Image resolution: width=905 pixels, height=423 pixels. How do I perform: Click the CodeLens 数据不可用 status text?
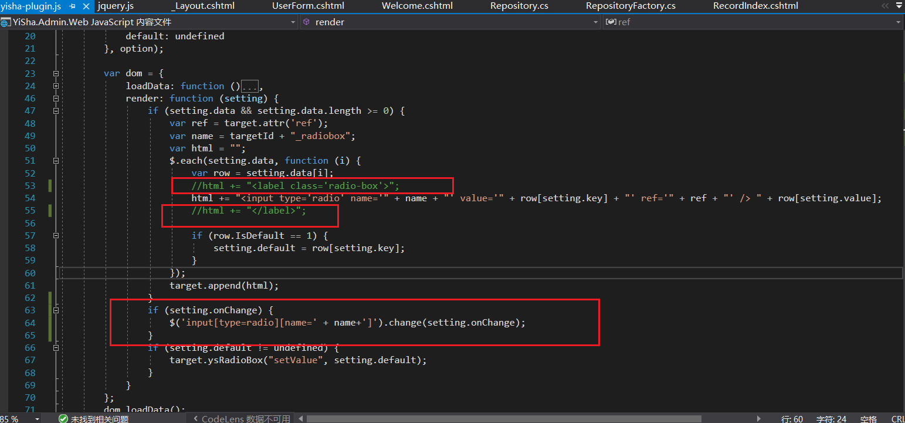pos(246,418)
